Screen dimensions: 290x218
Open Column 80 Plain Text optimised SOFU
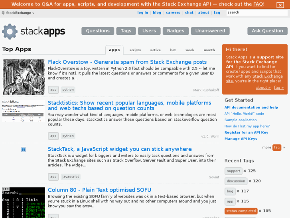[x=99, y=190]
